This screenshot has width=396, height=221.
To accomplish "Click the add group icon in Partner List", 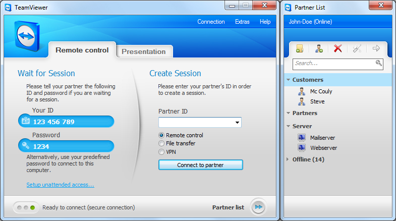I will [x=300, y=48].
